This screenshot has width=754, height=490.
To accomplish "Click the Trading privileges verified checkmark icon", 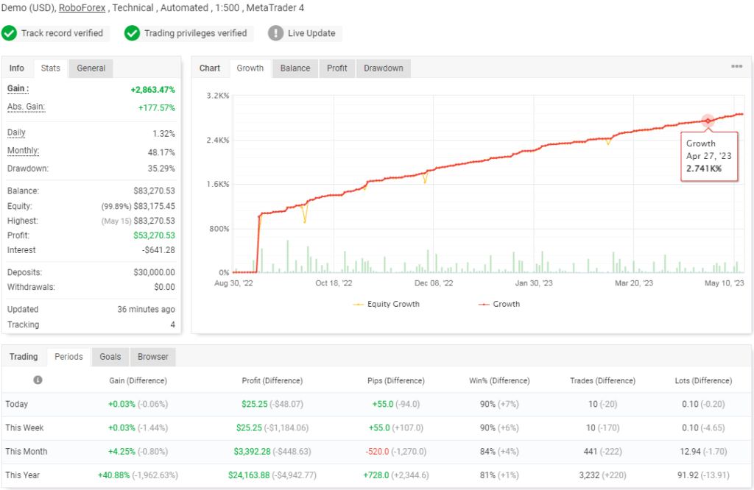I will (133, 33).
